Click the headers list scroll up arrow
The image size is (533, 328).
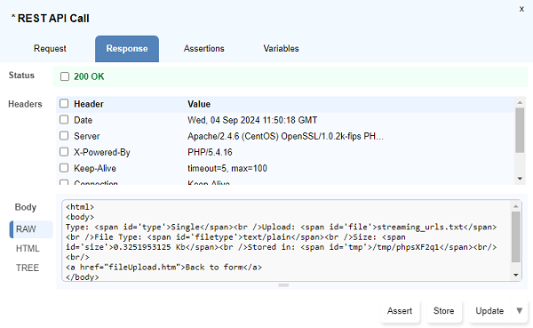click(520, 102)
